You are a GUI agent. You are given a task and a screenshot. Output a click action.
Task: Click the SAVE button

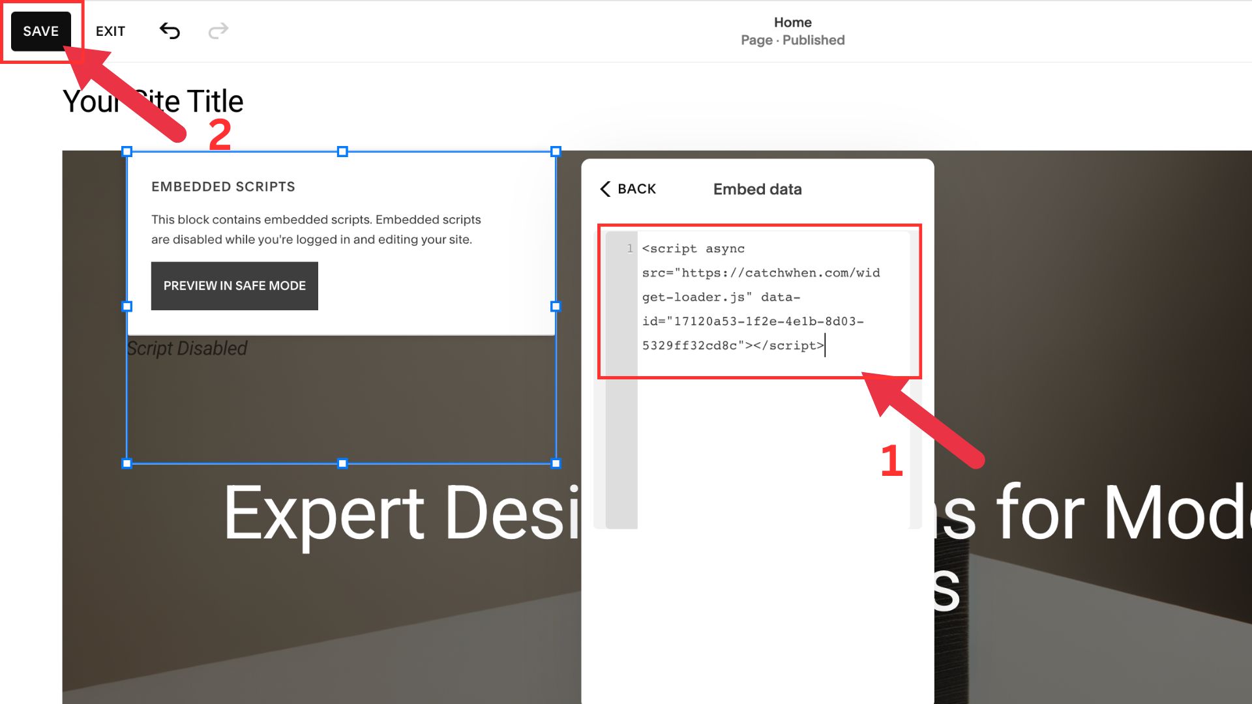click(x=40, y=31)
